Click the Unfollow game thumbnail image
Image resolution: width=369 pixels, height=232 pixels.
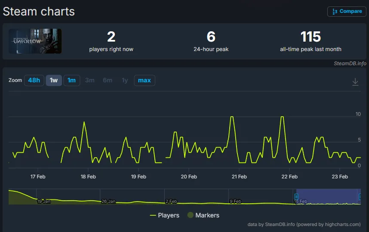[x=35, y=41]
